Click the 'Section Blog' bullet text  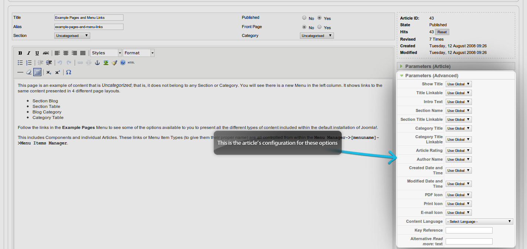(45, 101)
